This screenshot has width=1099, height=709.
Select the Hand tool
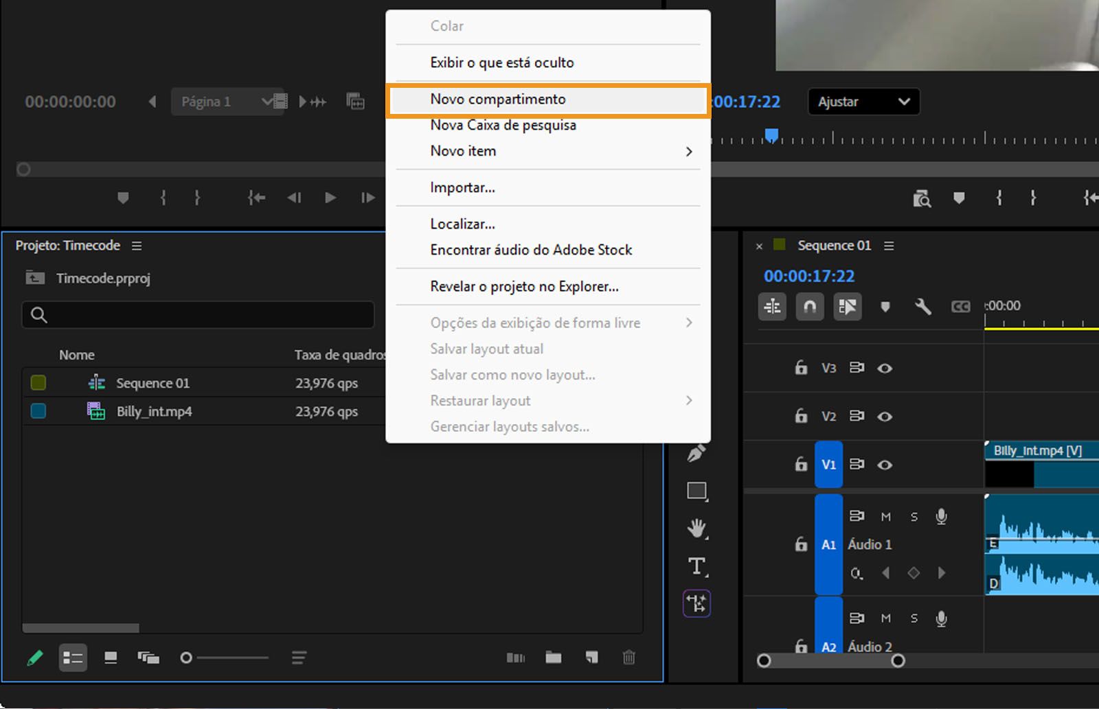(696, 528)
